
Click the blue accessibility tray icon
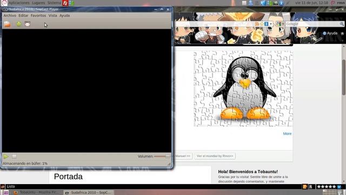(x=281, y=3)
